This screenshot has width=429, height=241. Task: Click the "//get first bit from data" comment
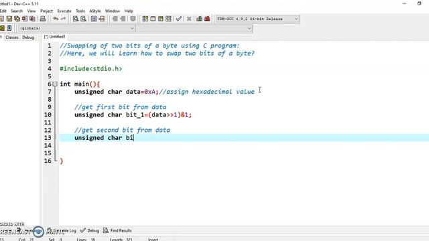(121, 107)
